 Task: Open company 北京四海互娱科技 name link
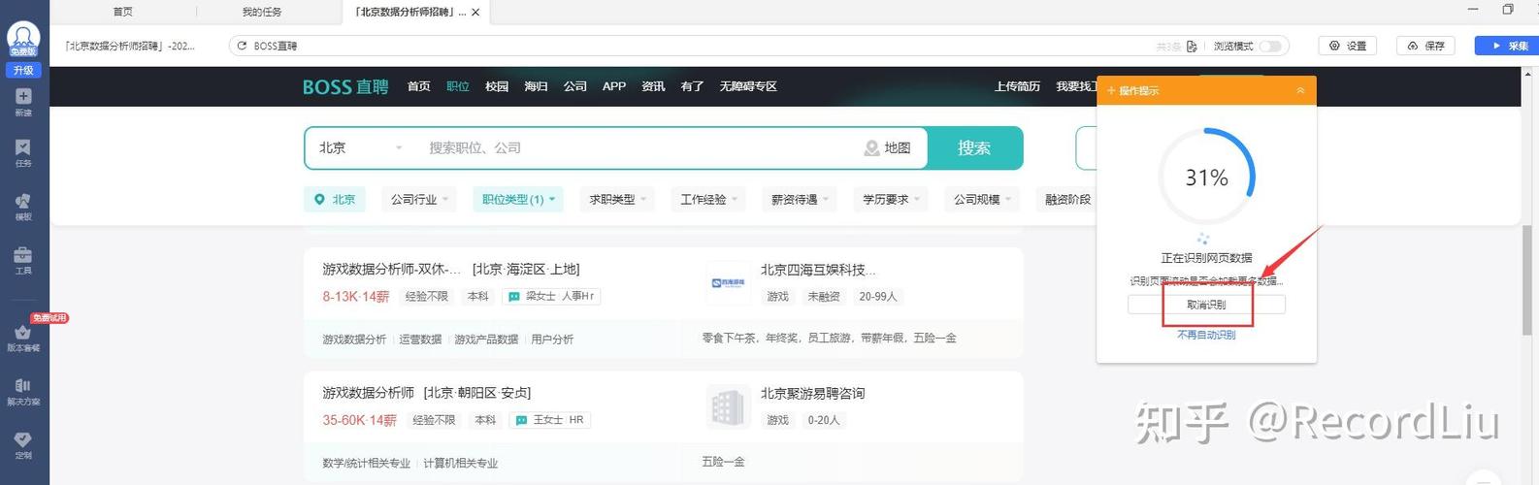pyautogui.click(x=818, y=269)
